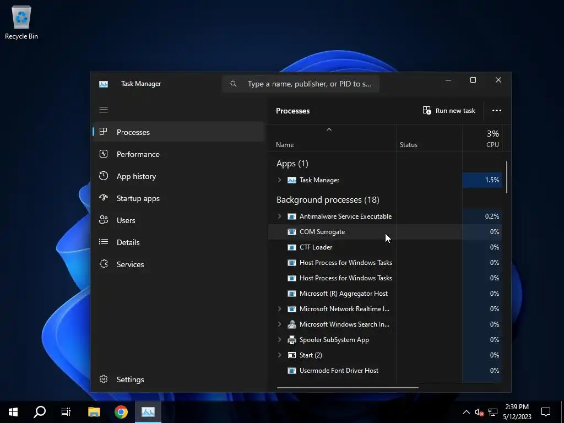Open taskbar Search magnifier
Viewport: 564px width, 423px height.
[40, 412]
